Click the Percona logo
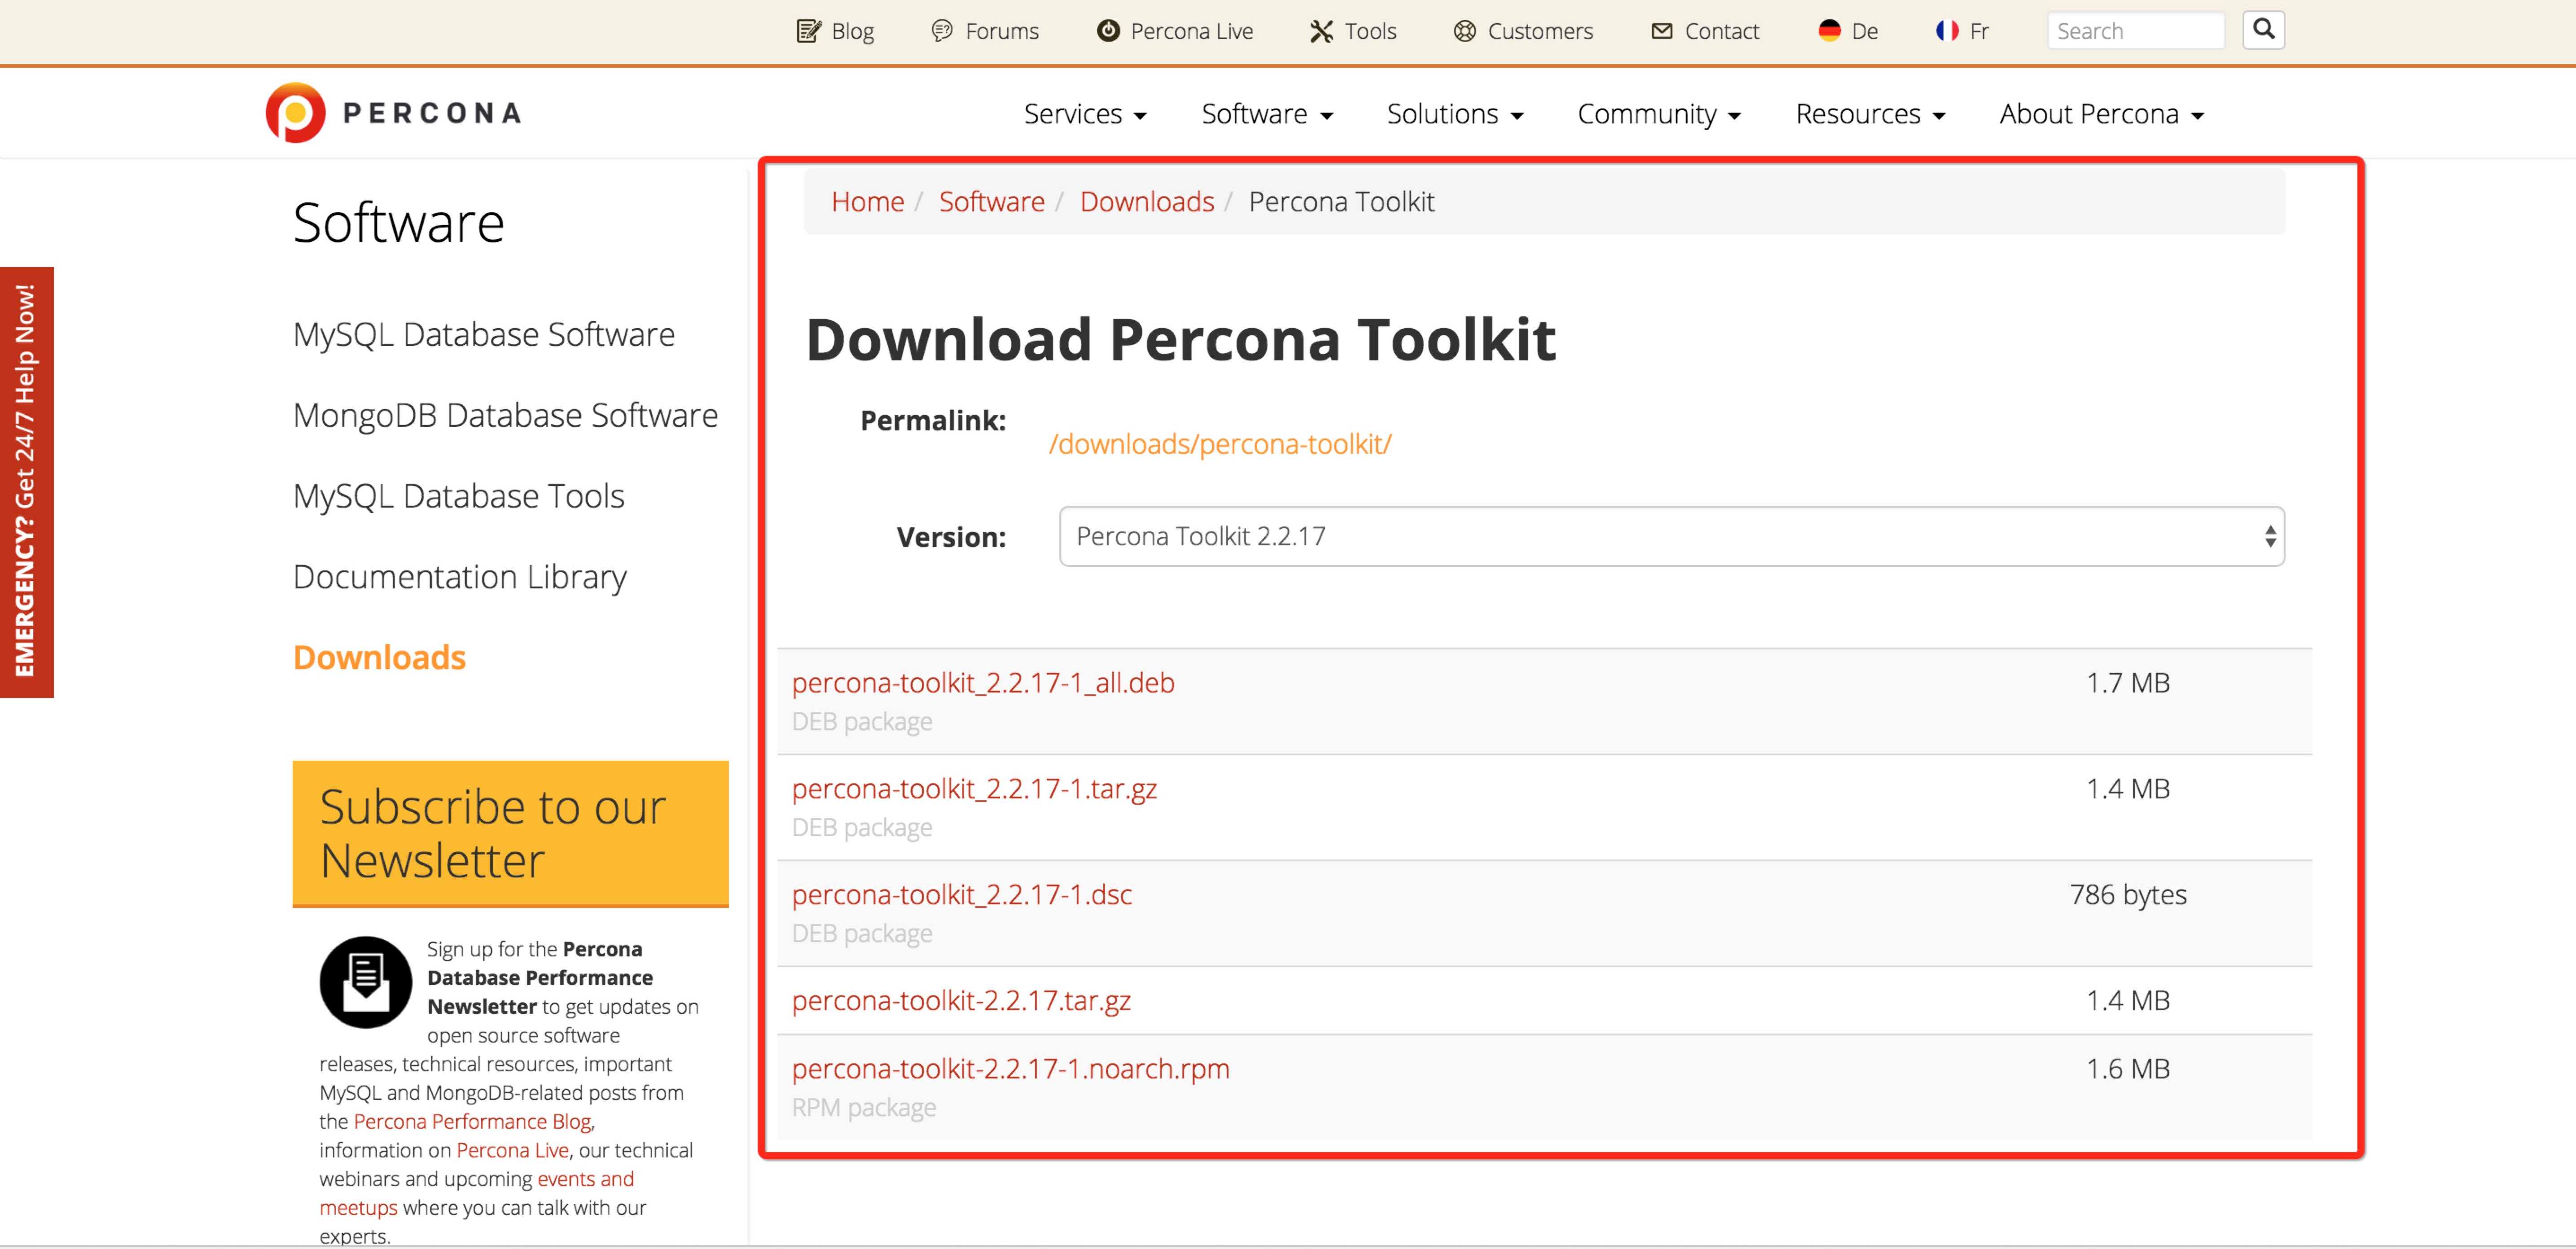The image size is (2576, 1249). click(393, 113)
